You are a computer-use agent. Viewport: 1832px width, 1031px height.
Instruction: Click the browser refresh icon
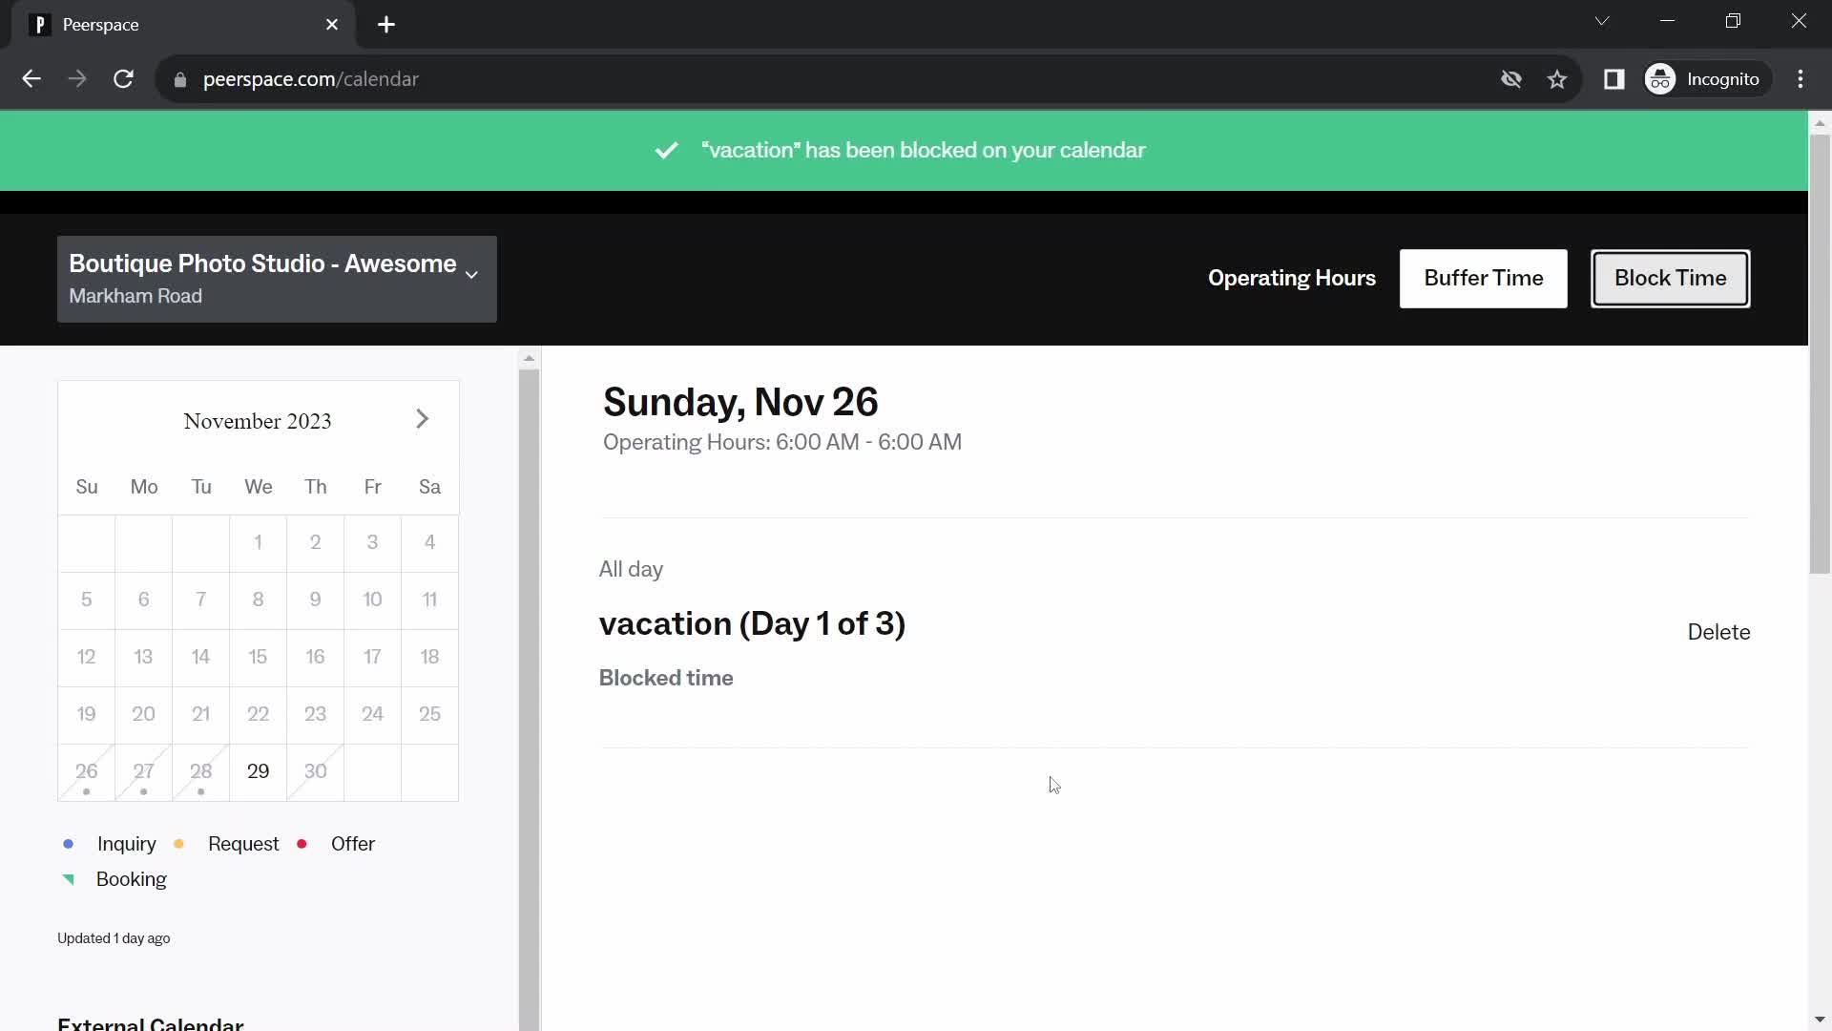[x=123, y=78]
